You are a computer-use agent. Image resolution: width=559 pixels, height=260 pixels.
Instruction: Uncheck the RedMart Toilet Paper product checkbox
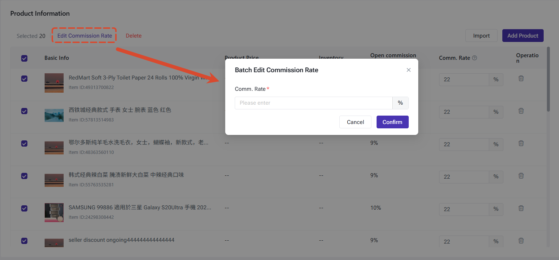[24, 78]
